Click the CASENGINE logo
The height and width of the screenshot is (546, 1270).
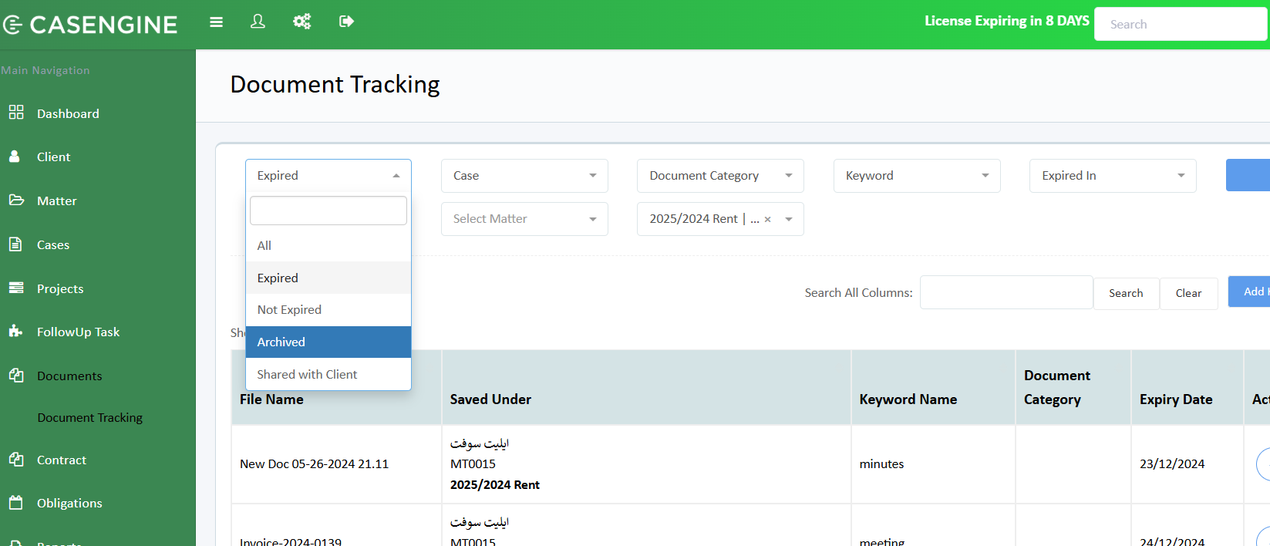pos(90,25)
